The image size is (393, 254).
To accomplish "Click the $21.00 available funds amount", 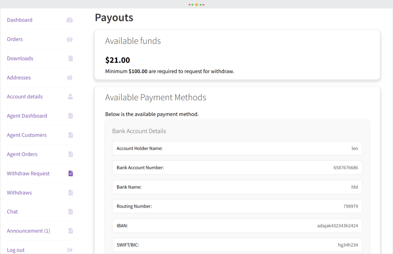I will 118,60.
